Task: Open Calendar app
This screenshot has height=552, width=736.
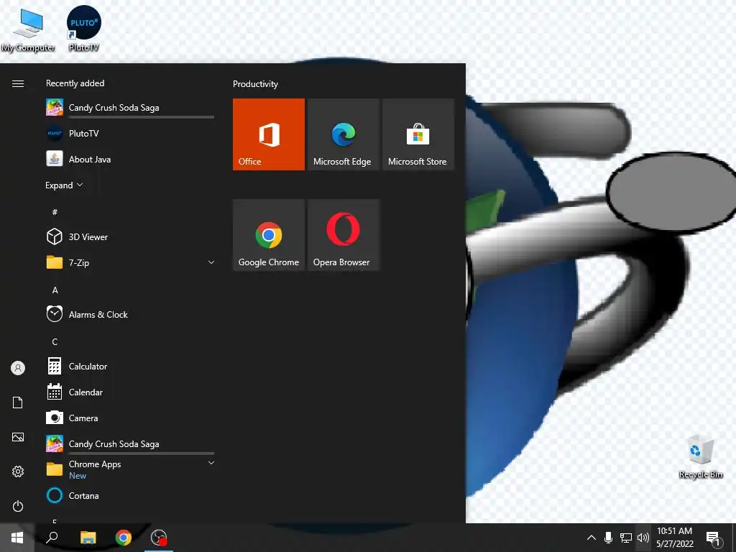Action: click(130, 392)
